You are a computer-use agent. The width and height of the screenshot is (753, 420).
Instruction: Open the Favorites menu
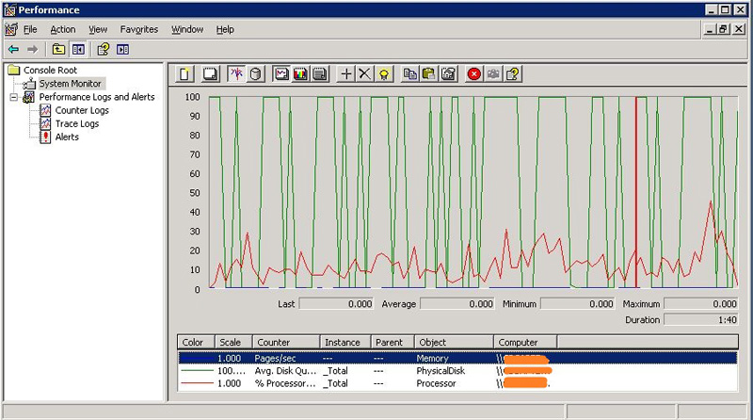[138, 29]
